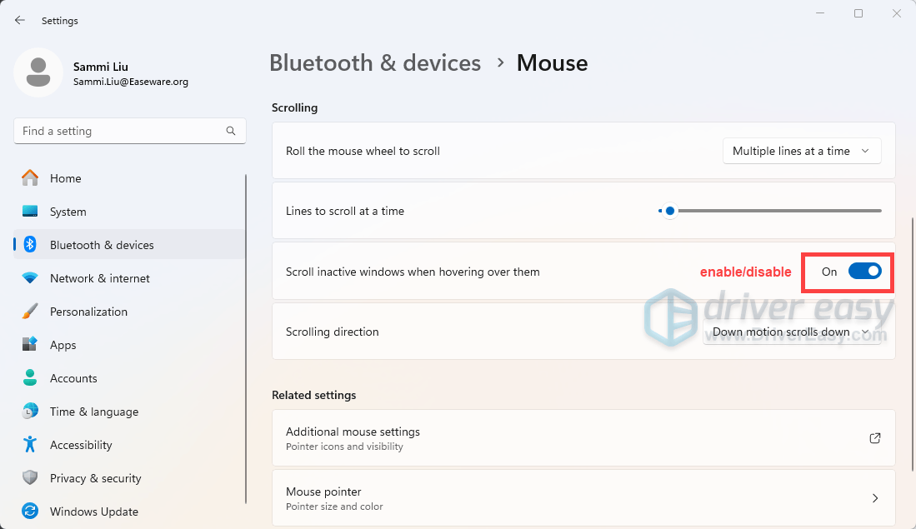Toggle Scroll inactive windows when hovering off

(x=864, y=271)
